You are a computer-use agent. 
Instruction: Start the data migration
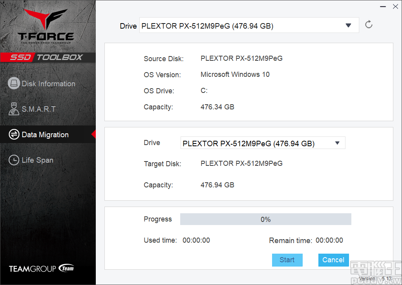tap(287, 260)
